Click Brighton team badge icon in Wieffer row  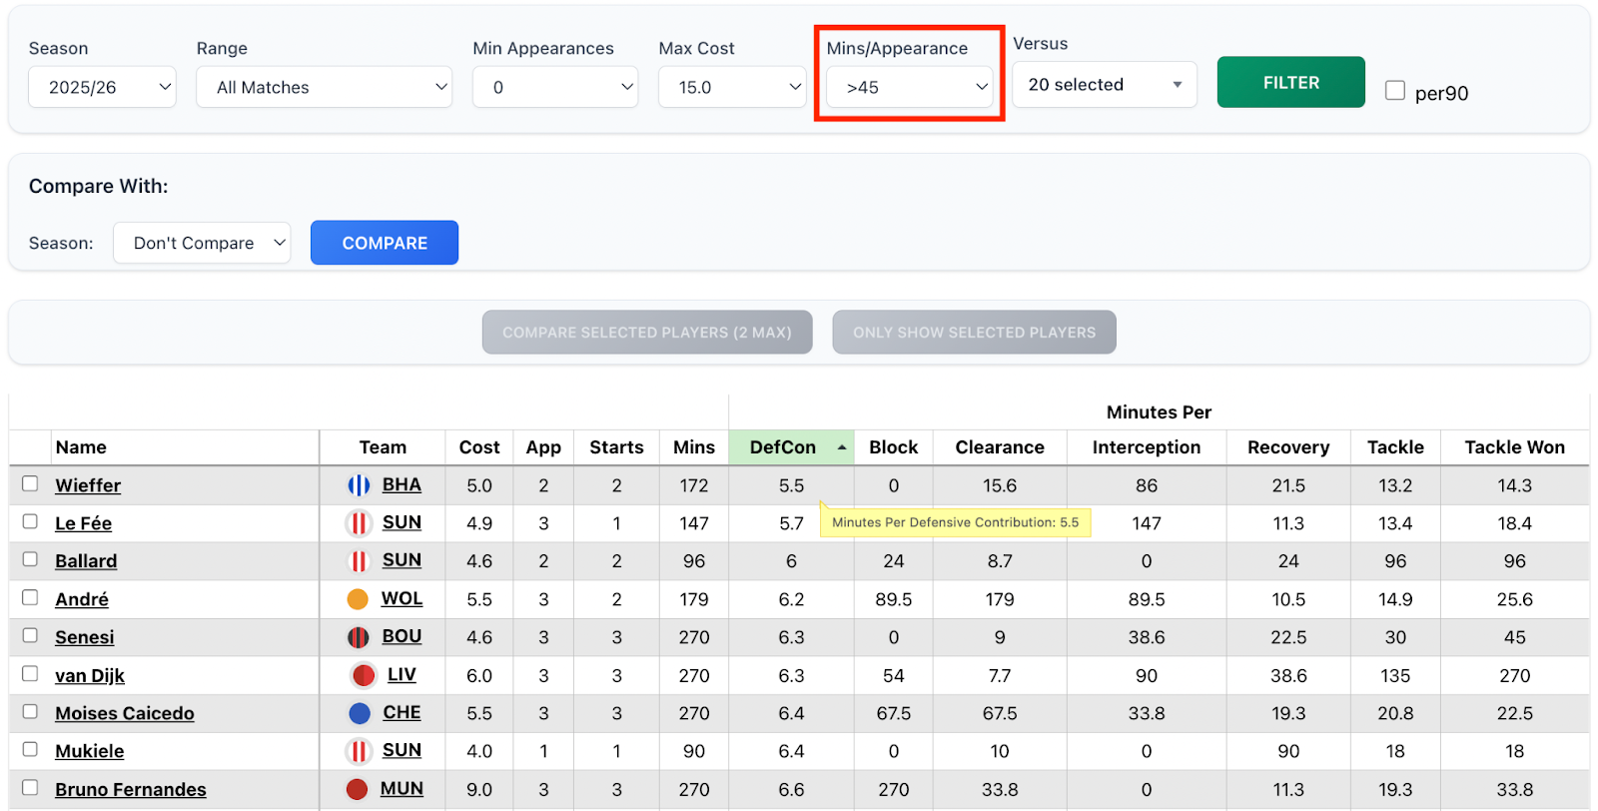point(359,485)
